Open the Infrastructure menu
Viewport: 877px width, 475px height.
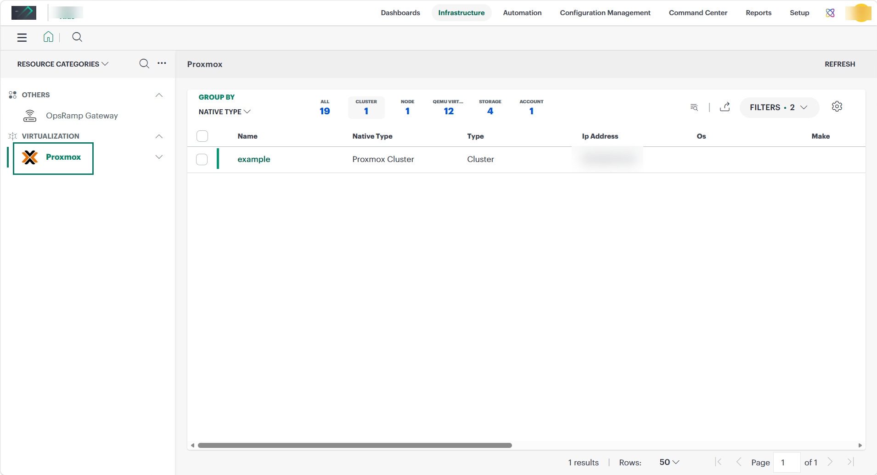(x=461, y=13)
